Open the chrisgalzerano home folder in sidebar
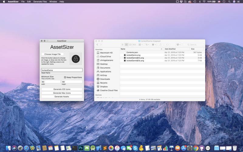This screenshot has height=152, width=243. coord(107,60)
